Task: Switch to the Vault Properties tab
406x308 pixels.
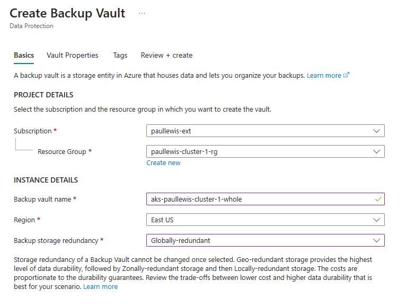Action: [x=73, y=56]
